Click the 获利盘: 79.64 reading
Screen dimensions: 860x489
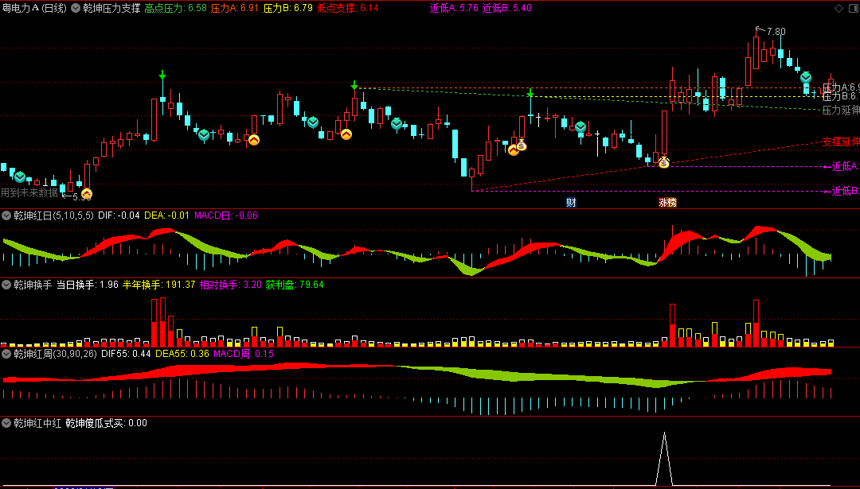(295, 285)
